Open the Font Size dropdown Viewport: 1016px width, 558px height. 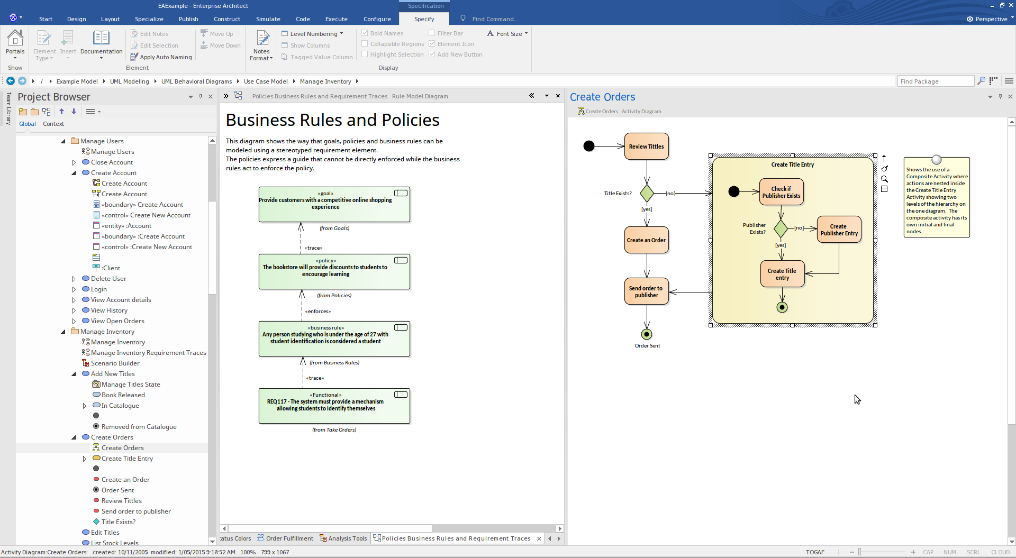507,33
